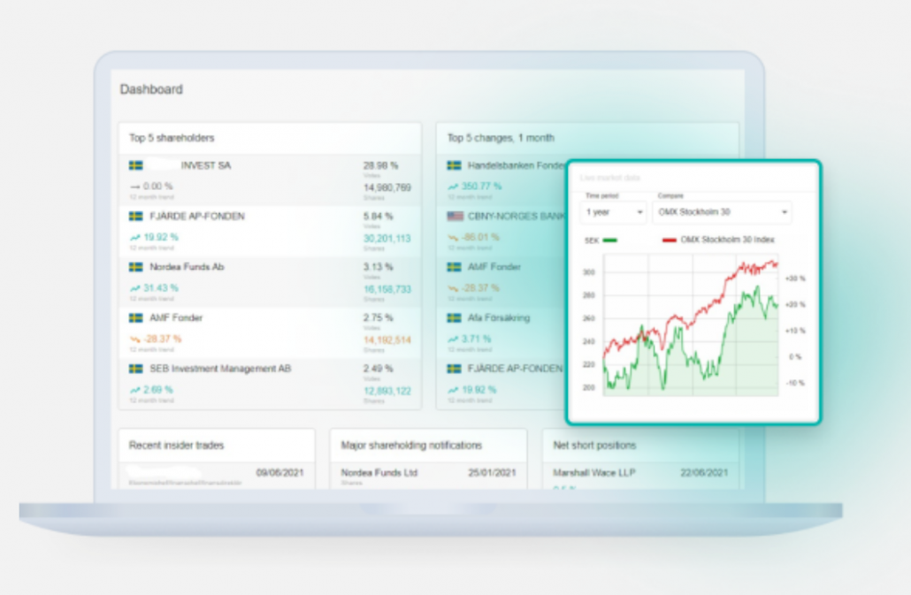Click the flag beside AMF Fonder in Top 5 shareholders
The image size is (911, 595).
pyautogui.click(x=136, y=317)
